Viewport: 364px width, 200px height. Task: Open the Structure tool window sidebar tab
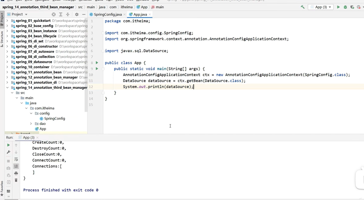(x=2, y=39)
